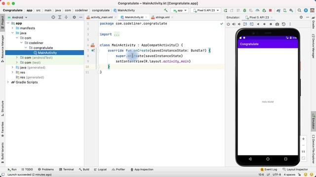316x177 pixels.
Task: Tap the phone Back navigation button
Action: tap(250, 159)
